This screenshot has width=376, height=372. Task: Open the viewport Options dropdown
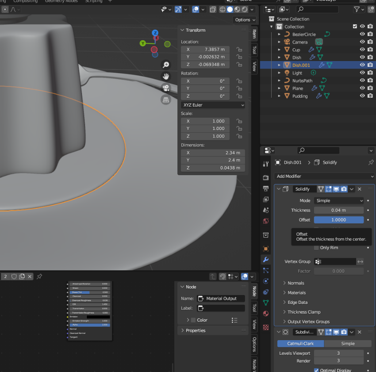(245, 19)
